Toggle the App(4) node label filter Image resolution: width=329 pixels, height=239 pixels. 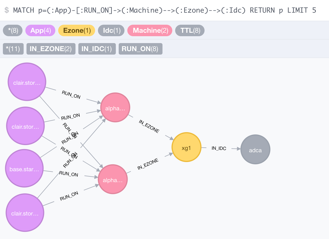[x=40, y=30]
